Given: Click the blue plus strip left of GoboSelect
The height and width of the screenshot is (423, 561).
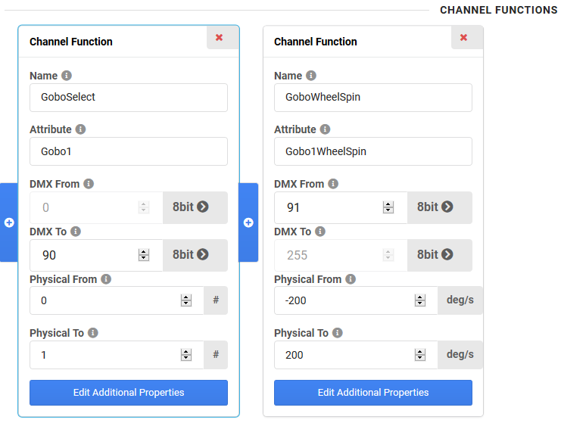Looking at the screenshot, I should point(9,222).
